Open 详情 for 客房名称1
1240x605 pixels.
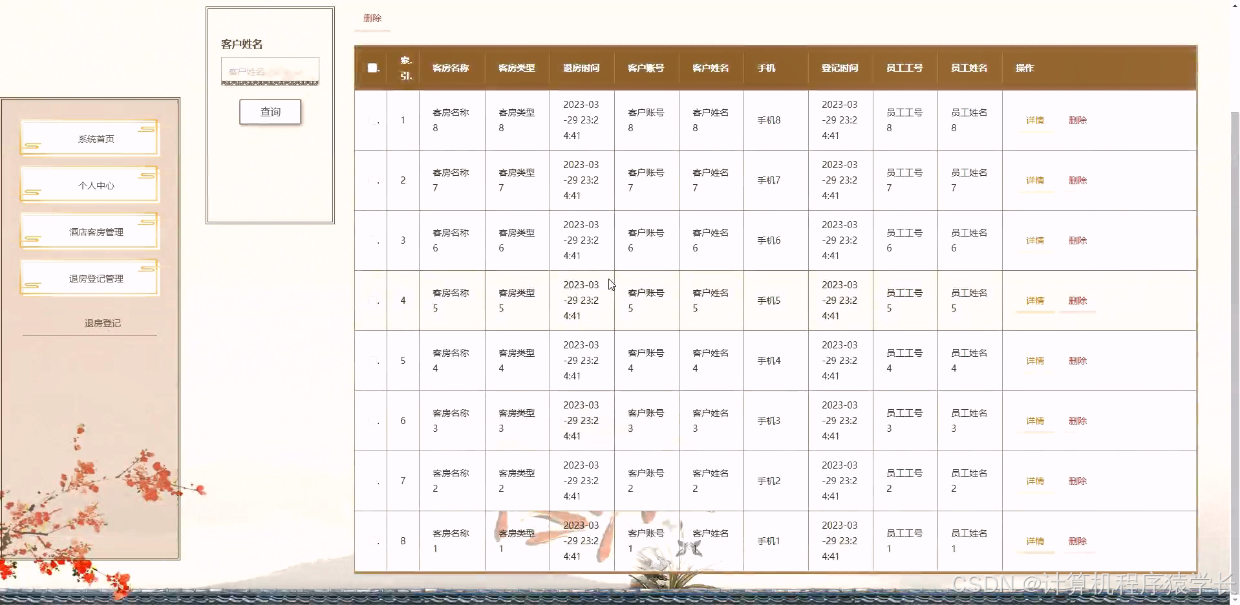pos(1034,541)
